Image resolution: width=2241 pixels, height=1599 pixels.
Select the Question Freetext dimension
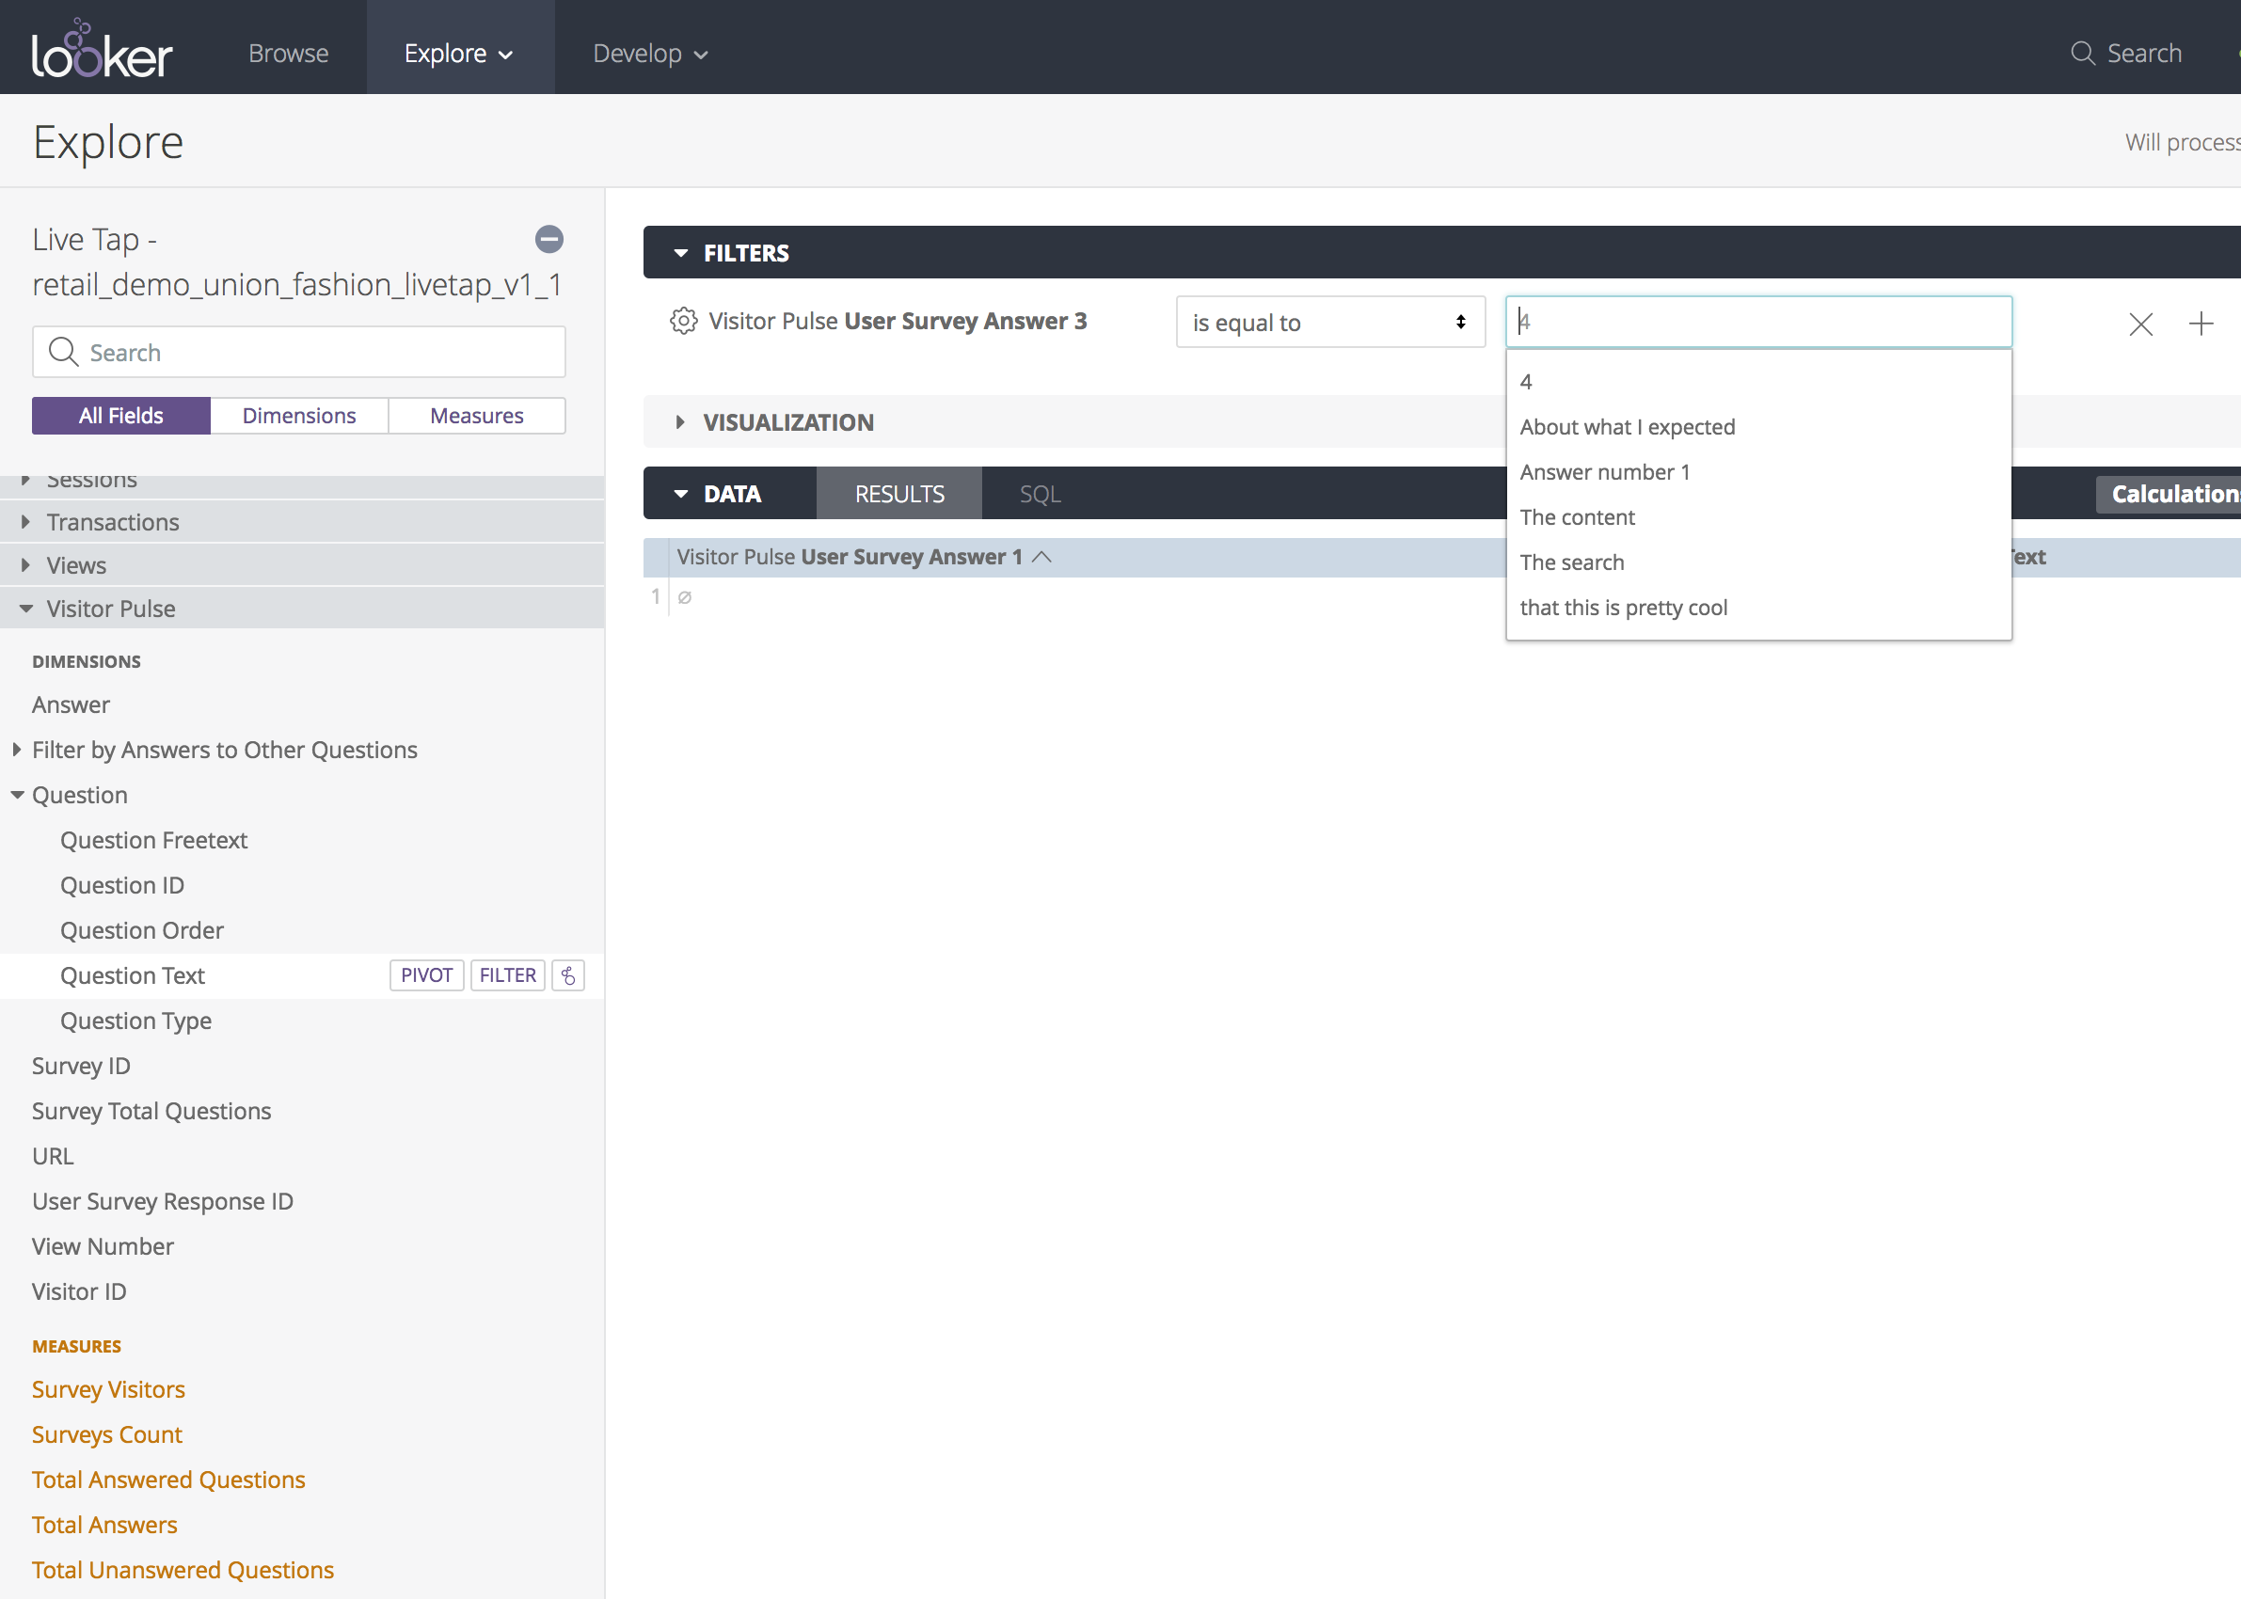pos(153,841)
